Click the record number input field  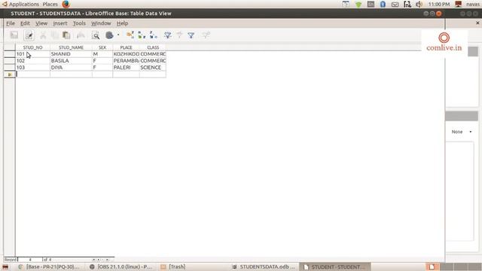coord(30,260)
